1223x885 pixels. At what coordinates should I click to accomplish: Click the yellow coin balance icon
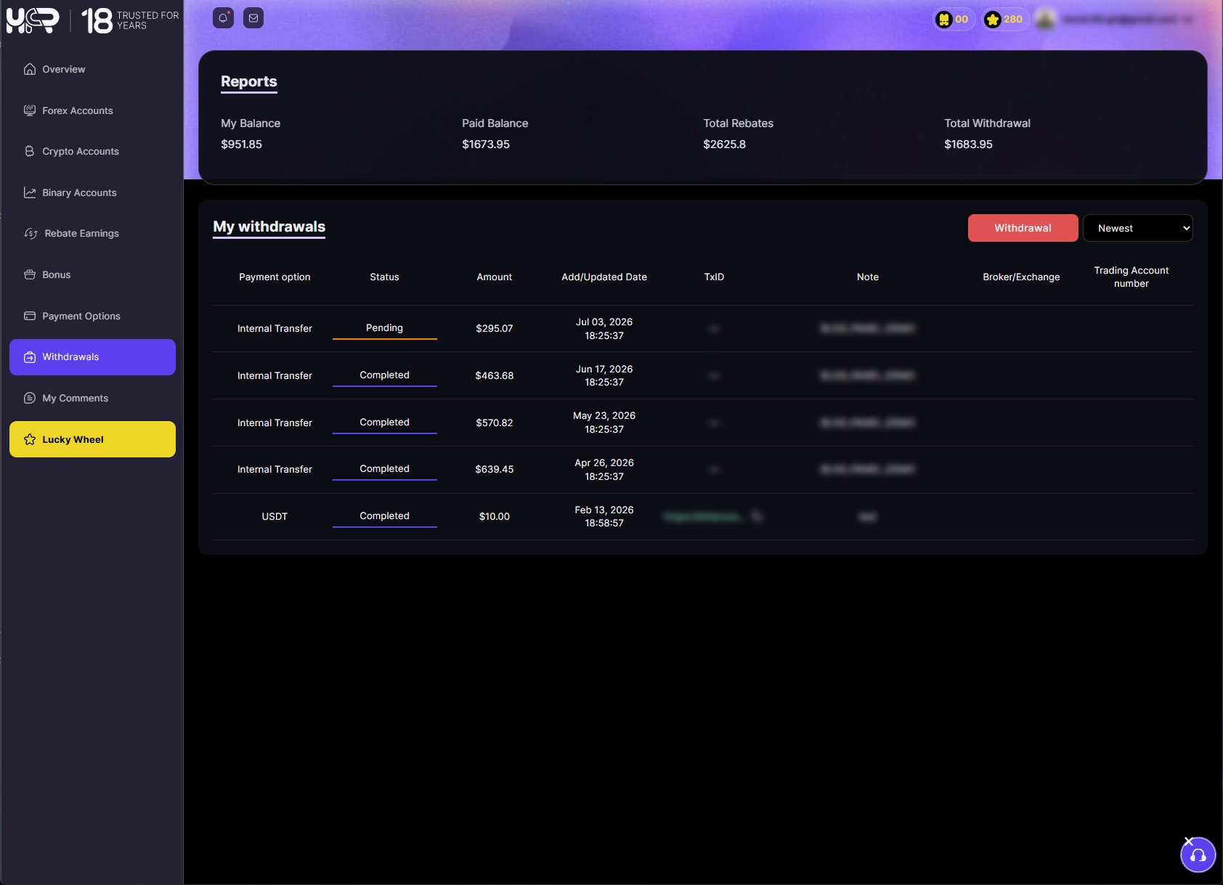click(x=944, y=20)
